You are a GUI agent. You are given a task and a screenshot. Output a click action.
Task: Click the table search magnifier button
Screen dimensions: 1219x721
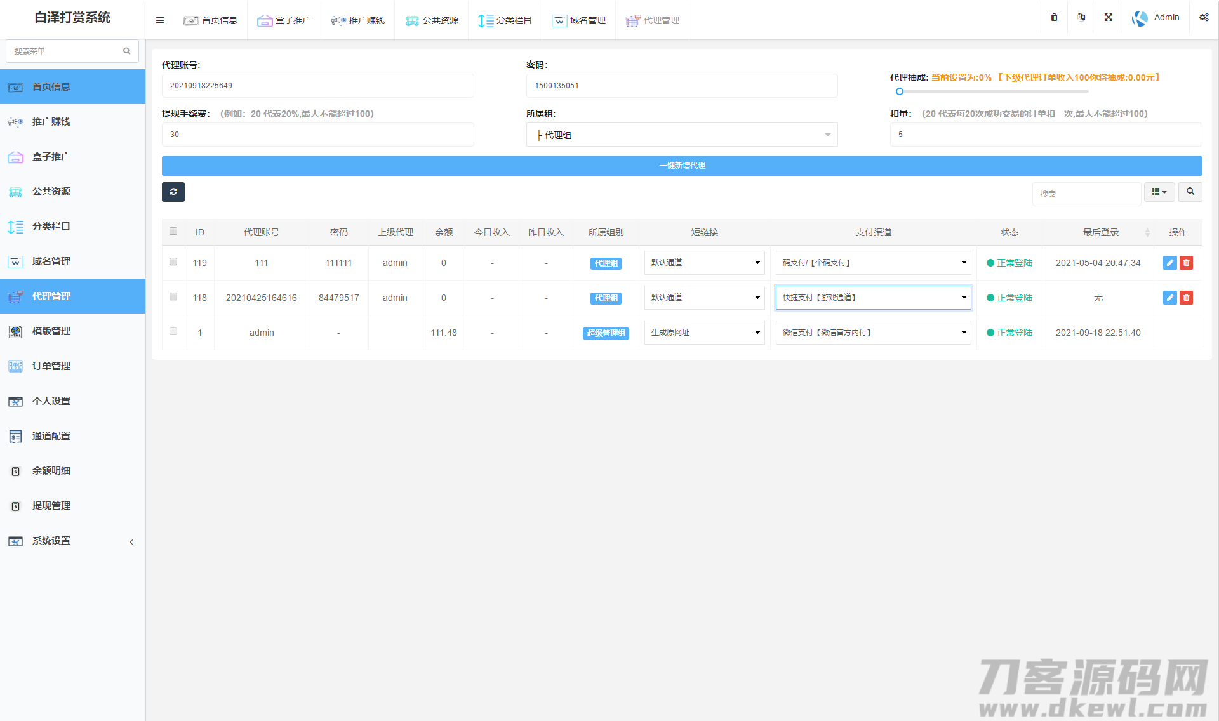1190,192
